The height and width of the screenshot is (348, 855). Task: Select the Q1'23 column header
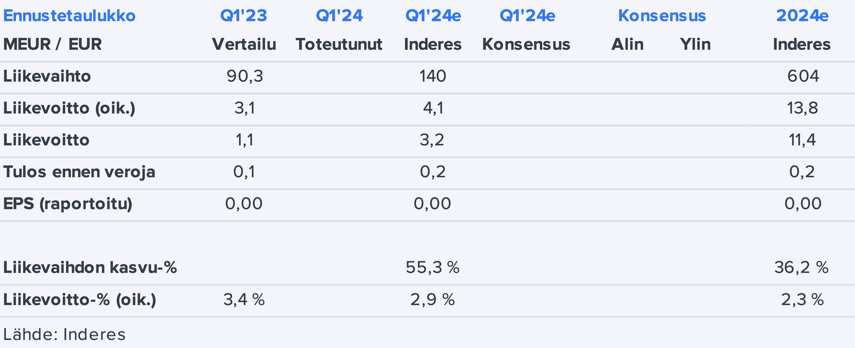(x=244, y=15)
